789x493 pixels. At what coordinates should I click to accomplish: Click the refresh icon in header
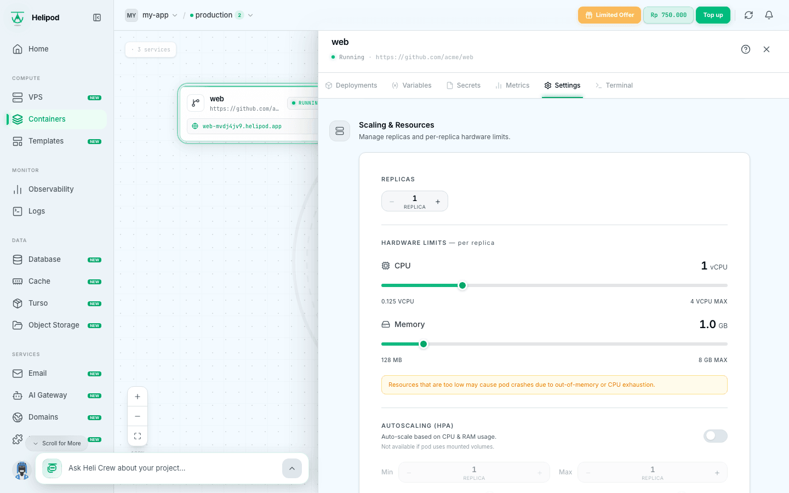(x=748, y=15)
